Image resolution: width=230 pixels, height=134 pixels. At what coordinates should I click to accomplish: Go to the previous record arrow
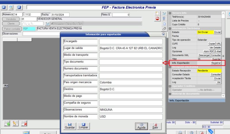point(4,7)
